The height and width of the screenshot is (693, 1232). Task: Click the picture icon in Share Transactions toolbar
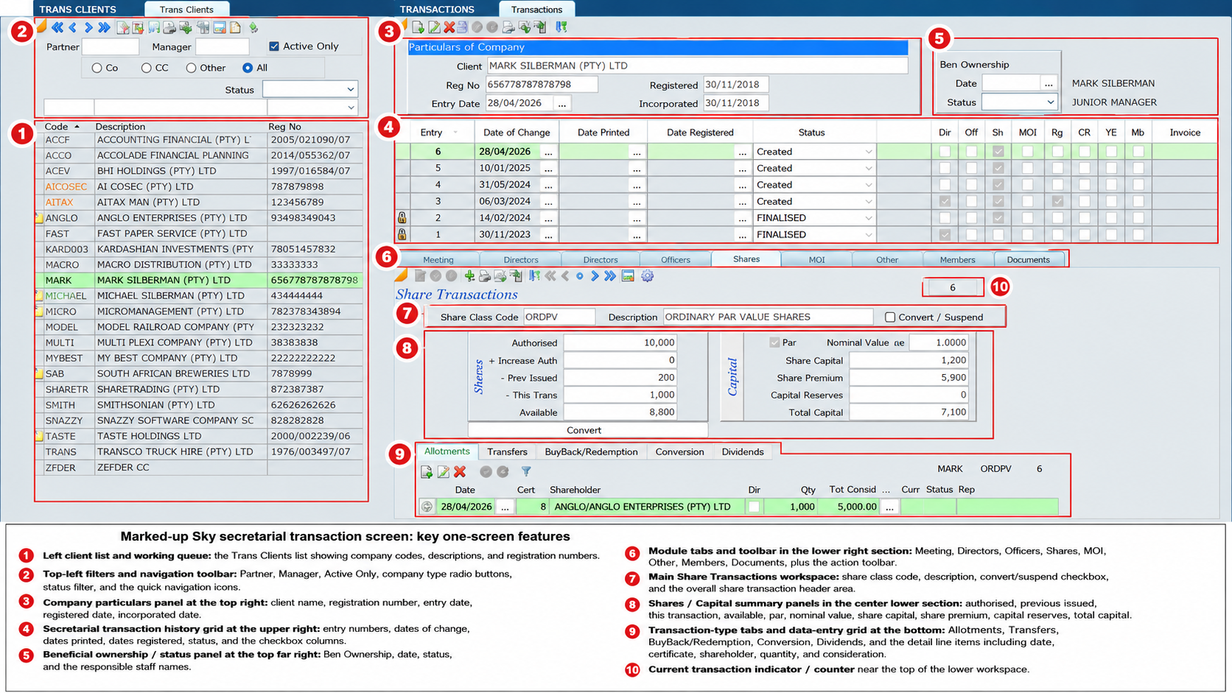[628, 276]
